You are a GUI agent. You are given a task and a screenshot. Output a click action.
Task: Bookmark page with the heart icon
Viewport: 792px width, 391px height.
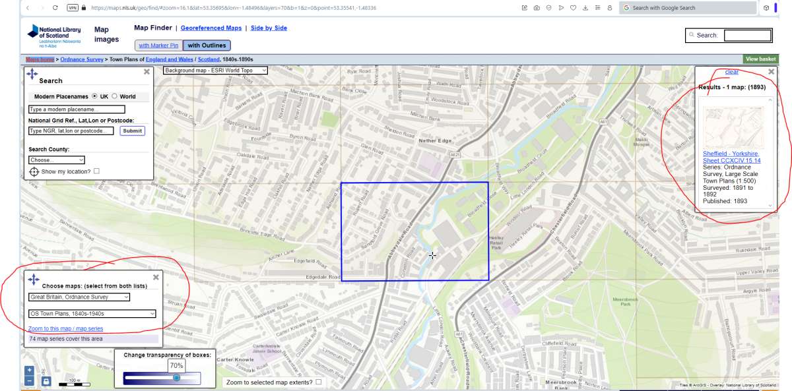574,8
